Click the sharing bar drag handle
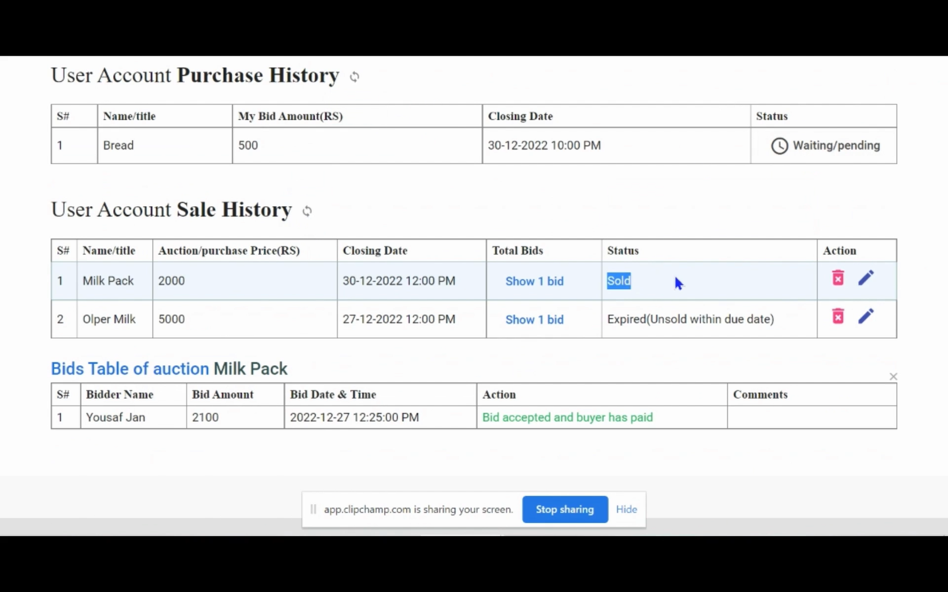948x592 pixels. pos(313,509)
